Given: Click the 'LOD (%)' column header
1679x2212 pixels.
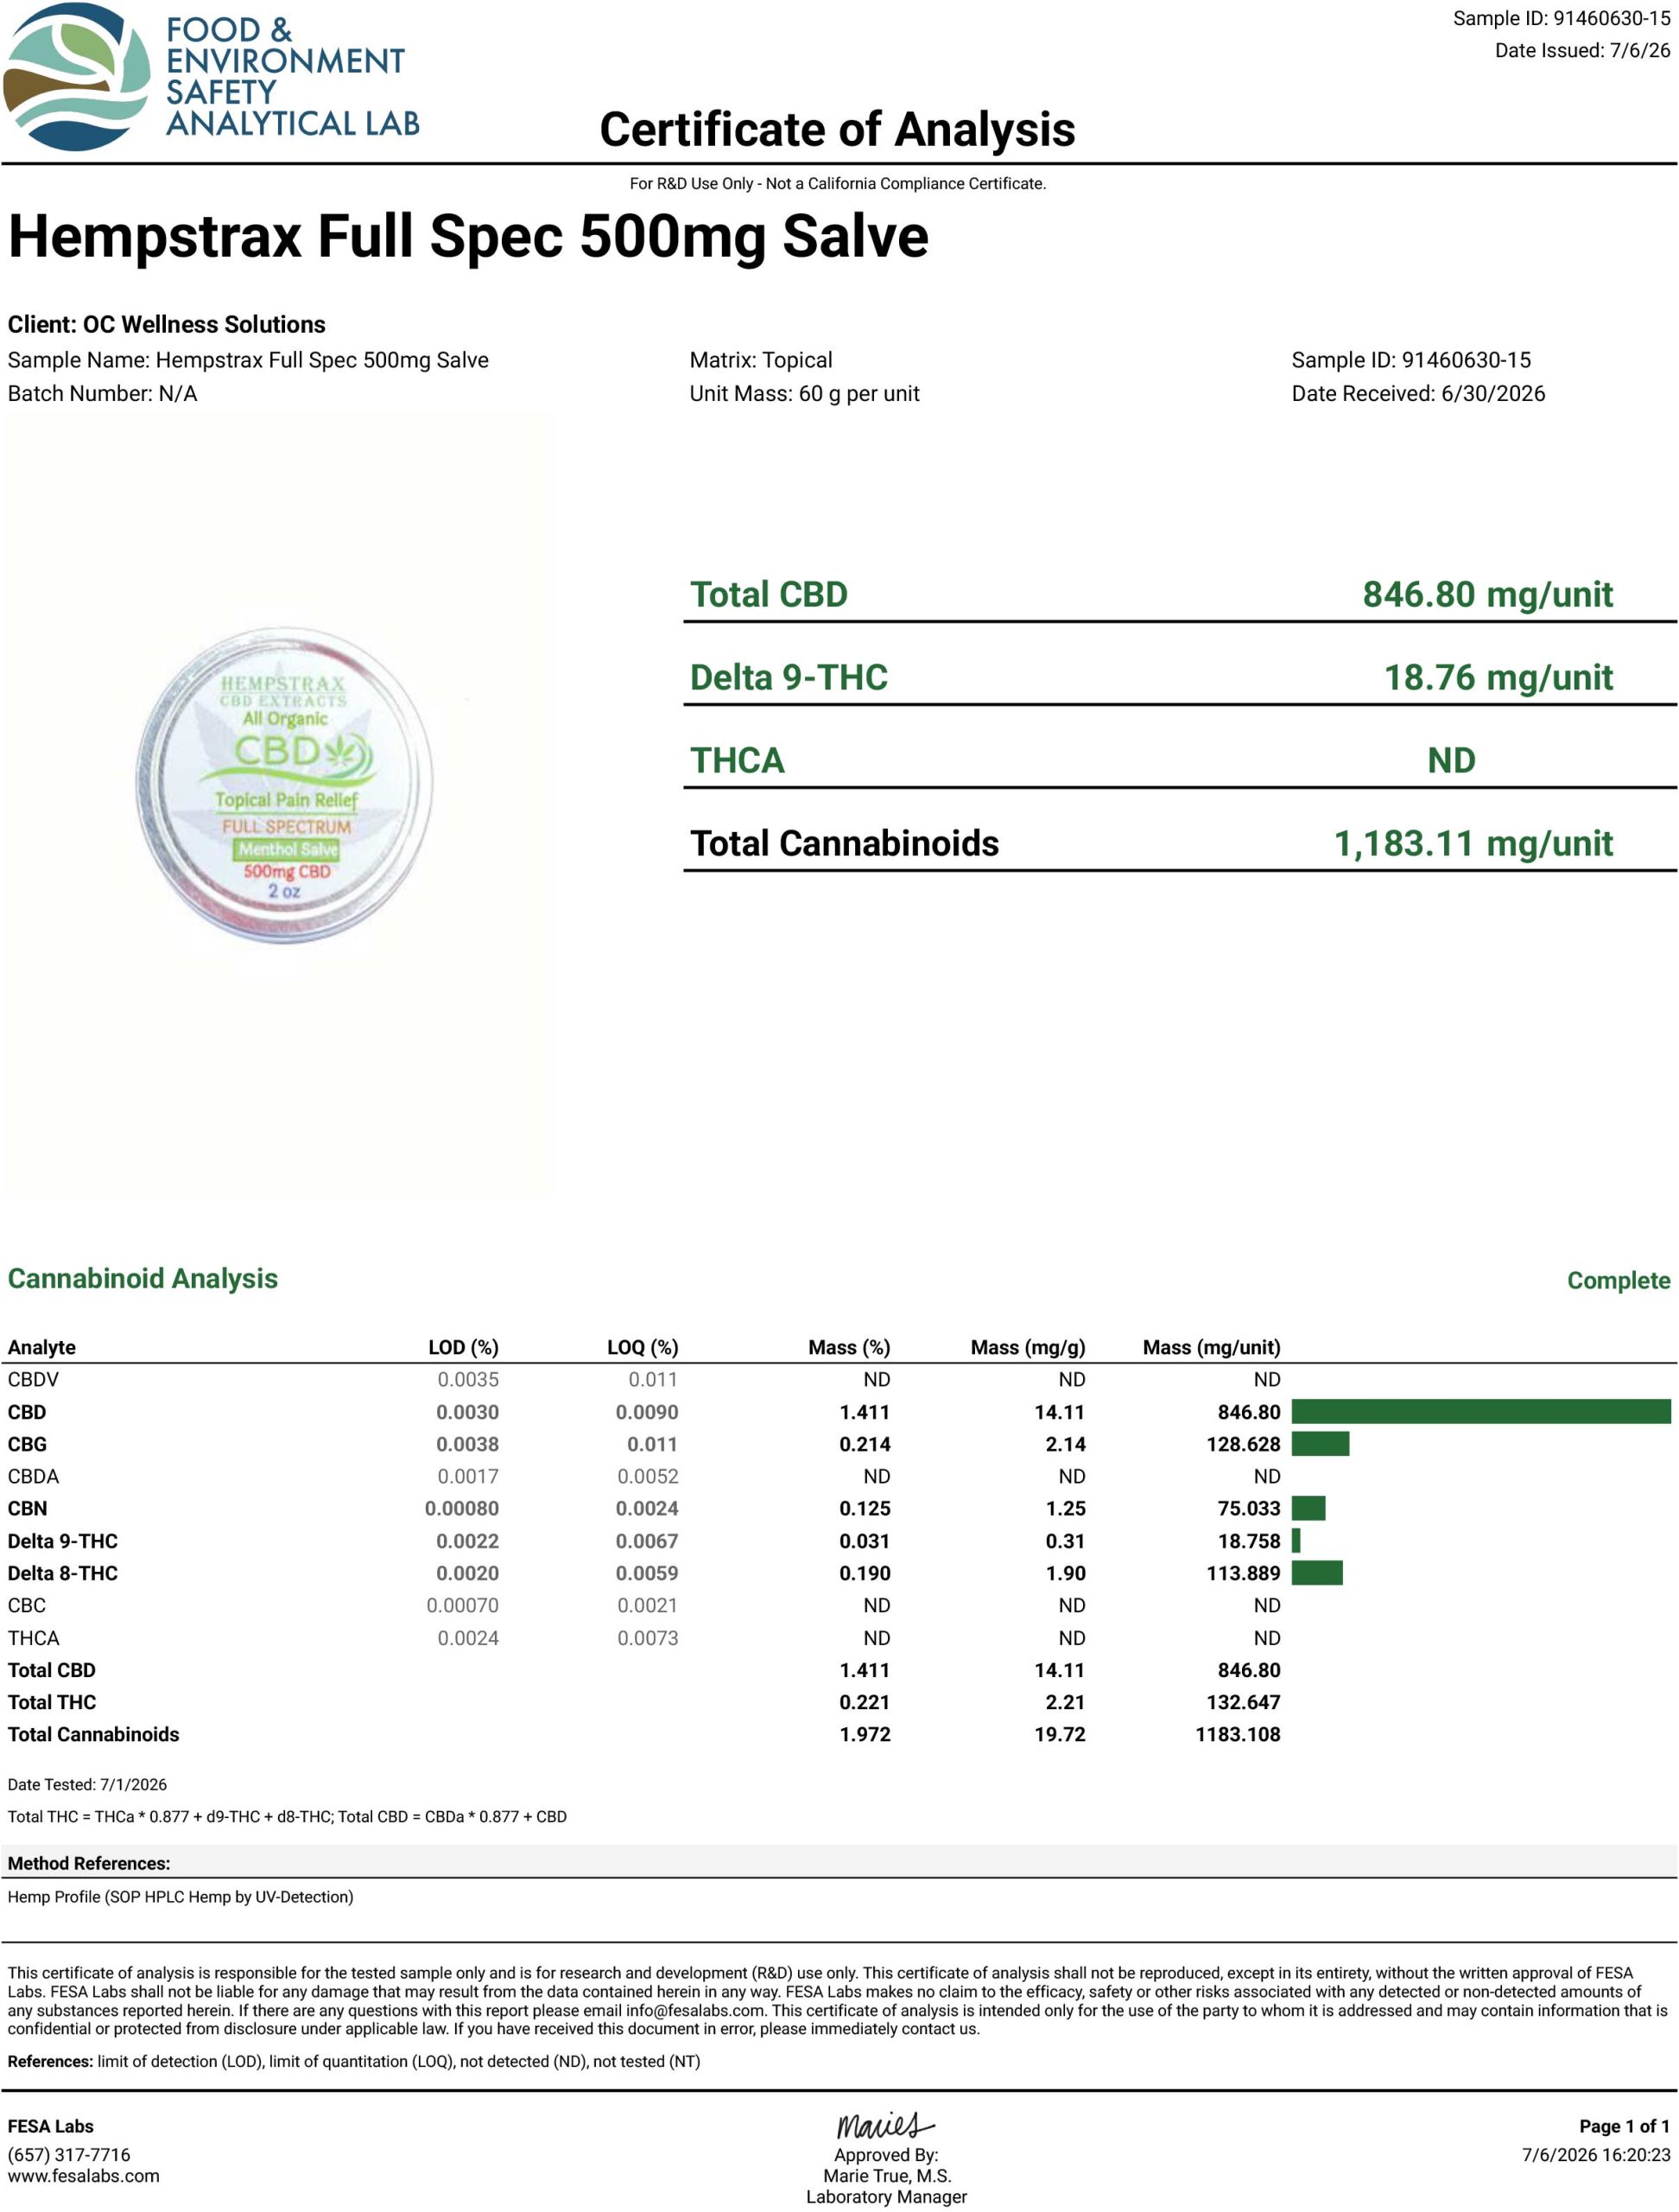Looking at the screenshot, I should pyautogui.click(x=464, y=1348).
